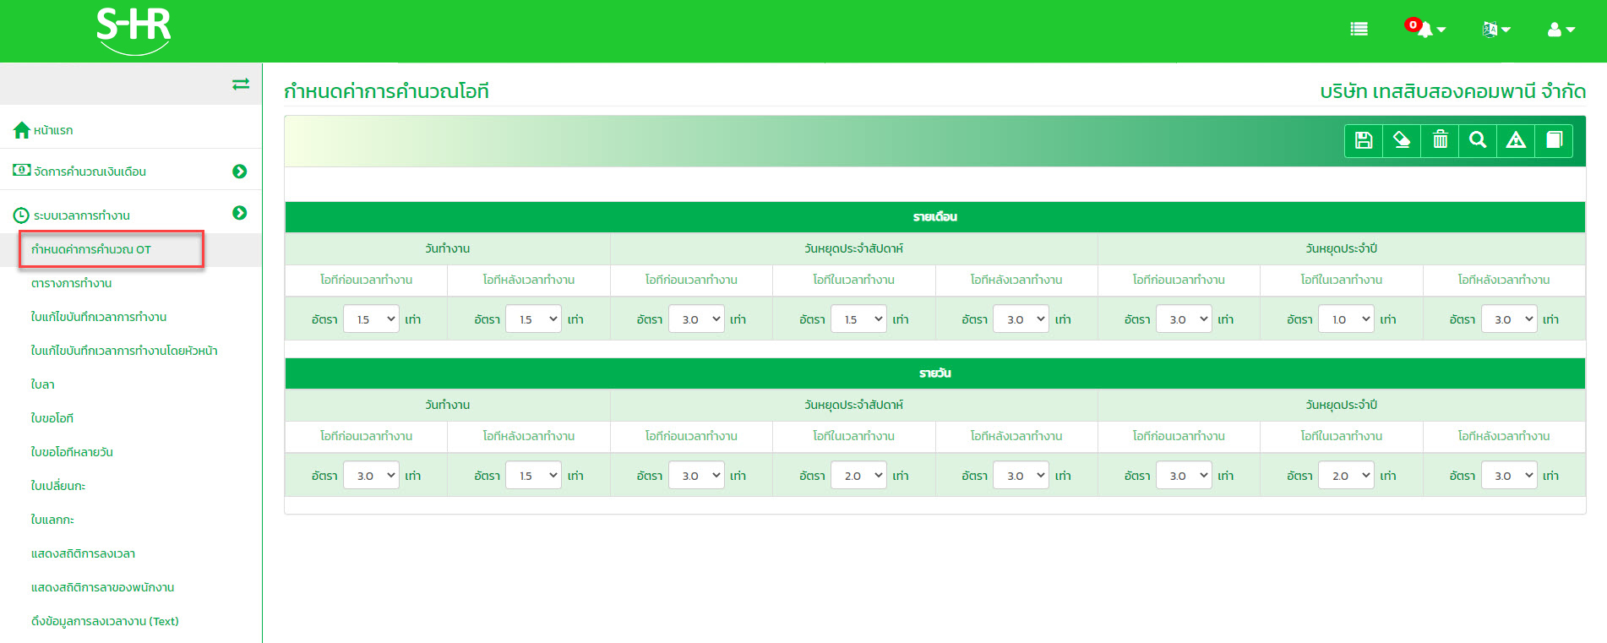Select กำหนดค่าการคำนวณ OT in sidebar
Image resolution: width=1607 pixels, height=643 pixels.
(x=91, y=249)
